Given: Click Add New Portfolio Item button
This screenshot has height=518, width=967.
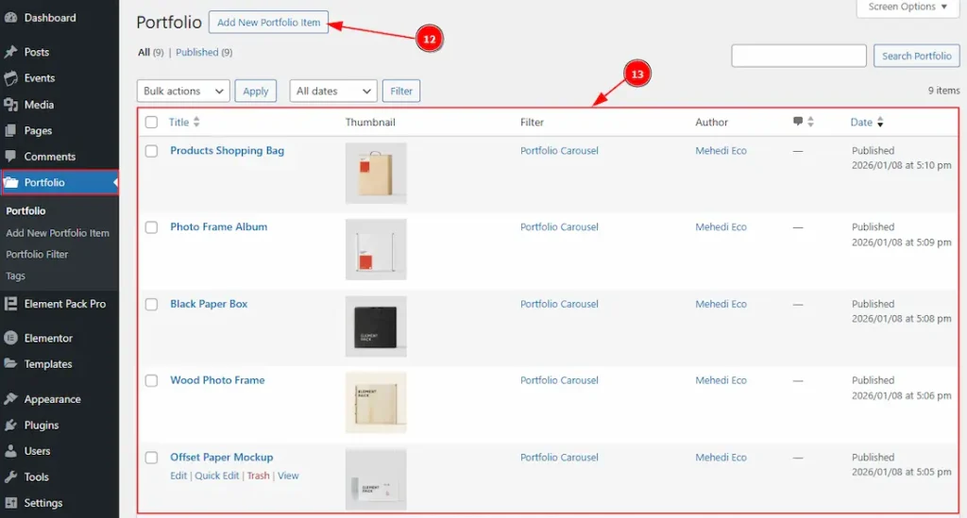Looking at the screenshot, I should [x=268, y=23].
